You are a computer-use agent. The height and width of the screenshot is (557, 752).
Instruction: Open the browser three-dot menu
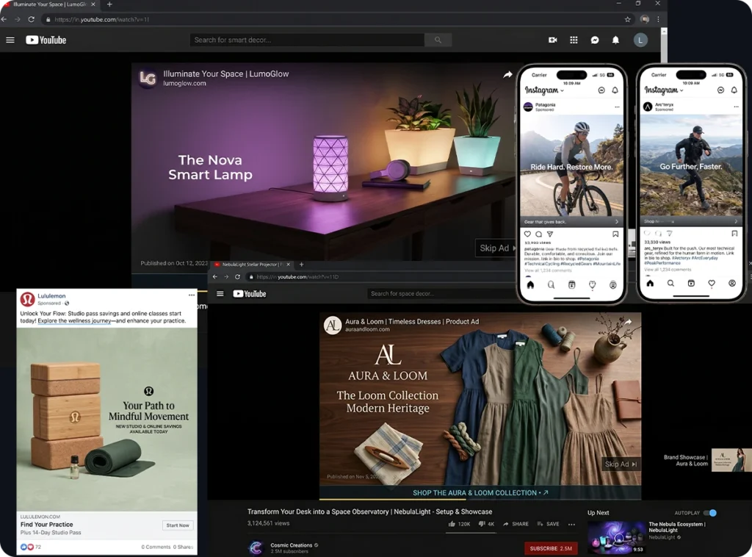click(x=658, y=19)
